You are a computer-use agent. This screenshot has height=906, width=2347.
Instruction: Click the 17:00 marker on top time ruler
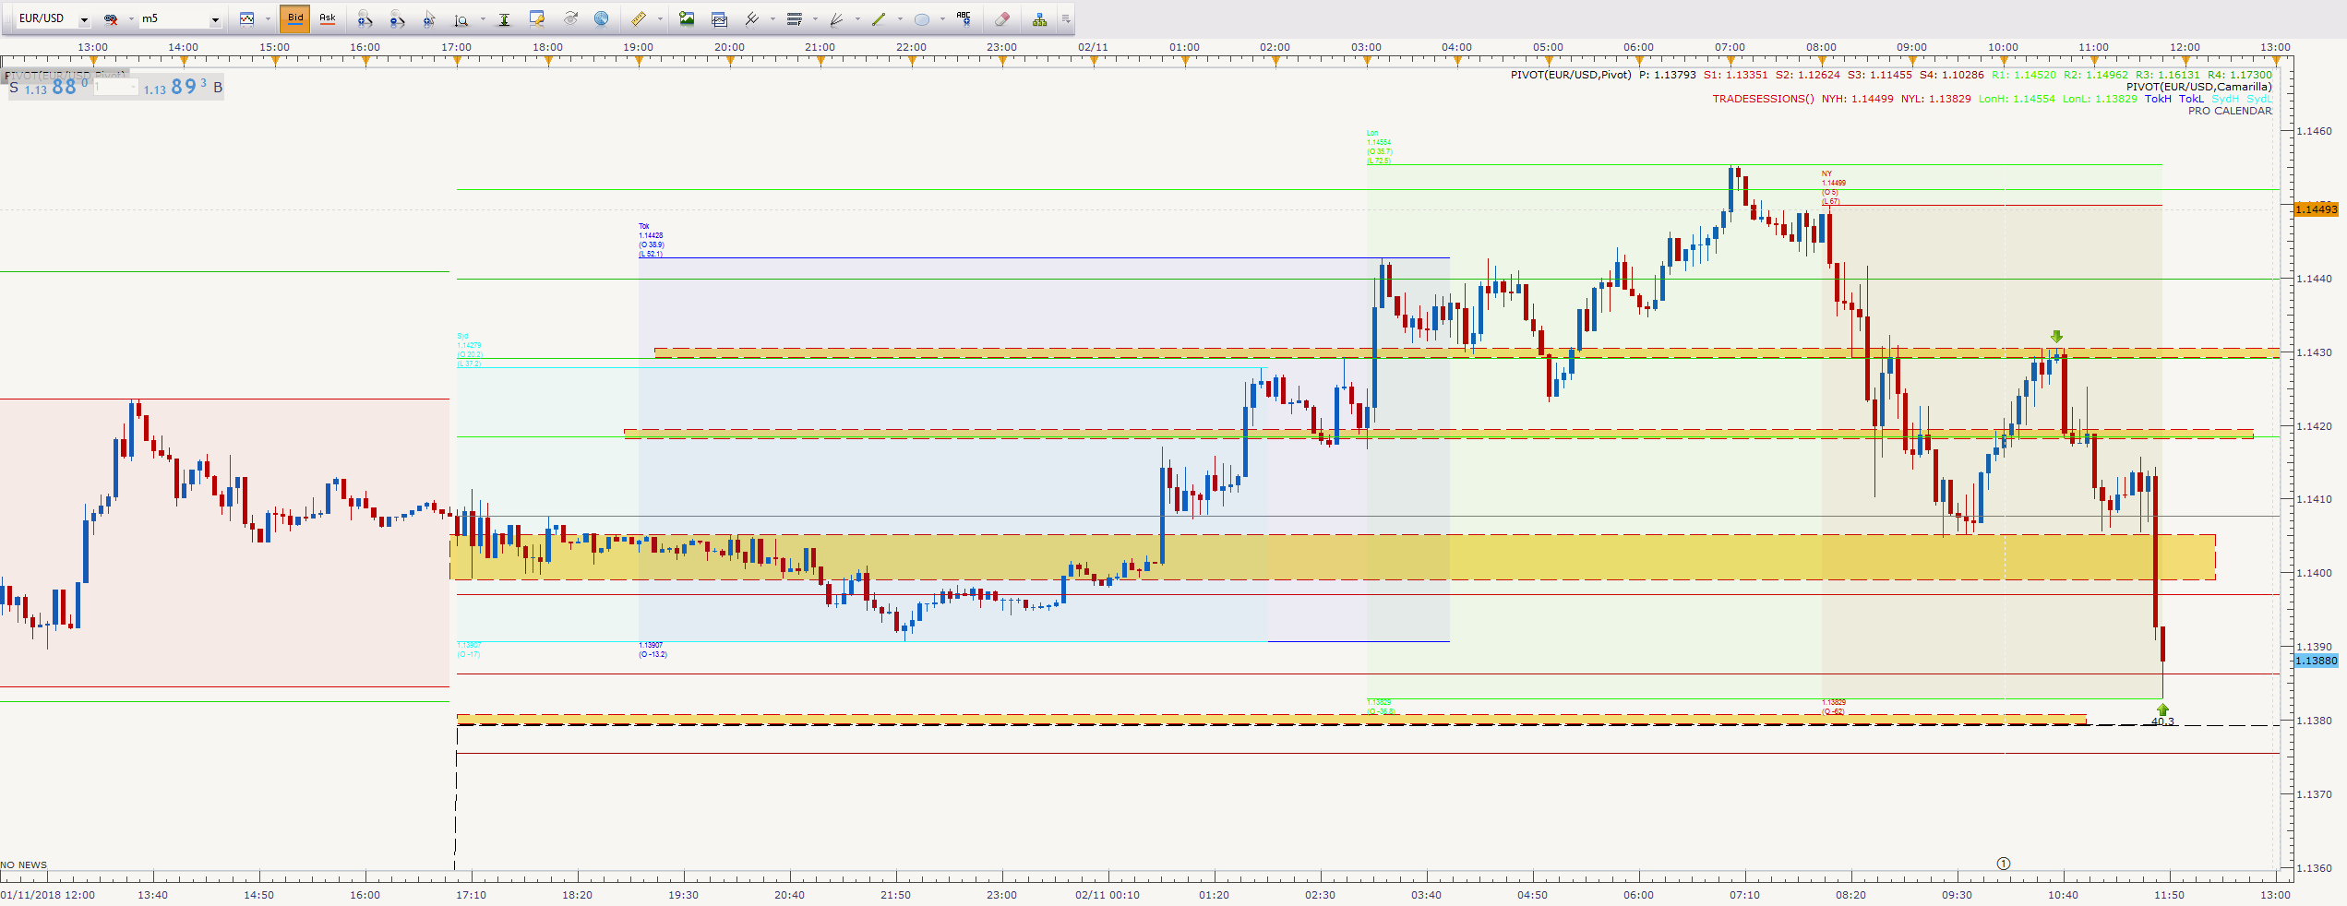[x=456, y=47]
